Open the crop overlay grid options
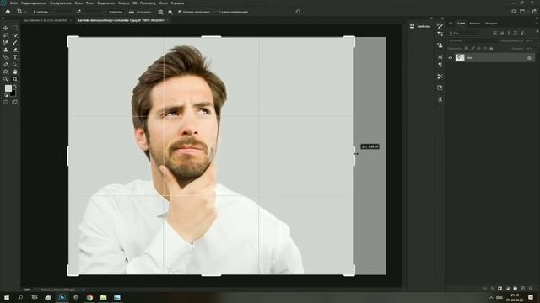Image resolution: width=540 pixels, height=303 pixels. (x=160, y=12)
